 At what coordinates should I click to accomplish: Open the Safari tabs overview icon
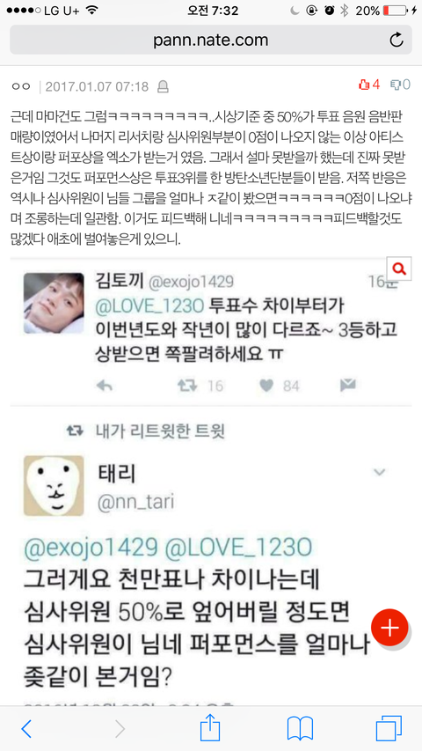tap(389, 728)
